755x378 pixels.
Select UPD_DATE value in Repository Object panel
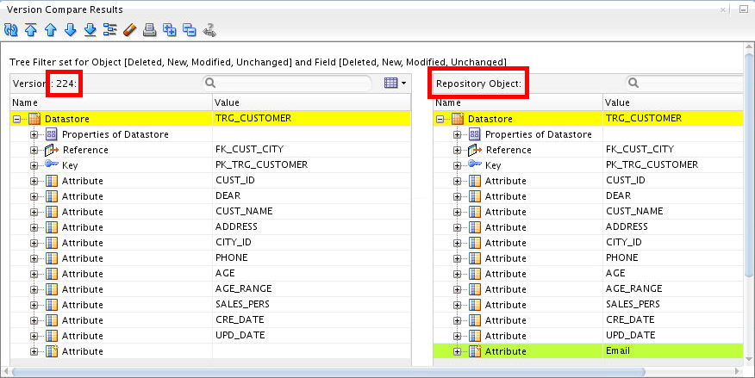click(630, 335)
